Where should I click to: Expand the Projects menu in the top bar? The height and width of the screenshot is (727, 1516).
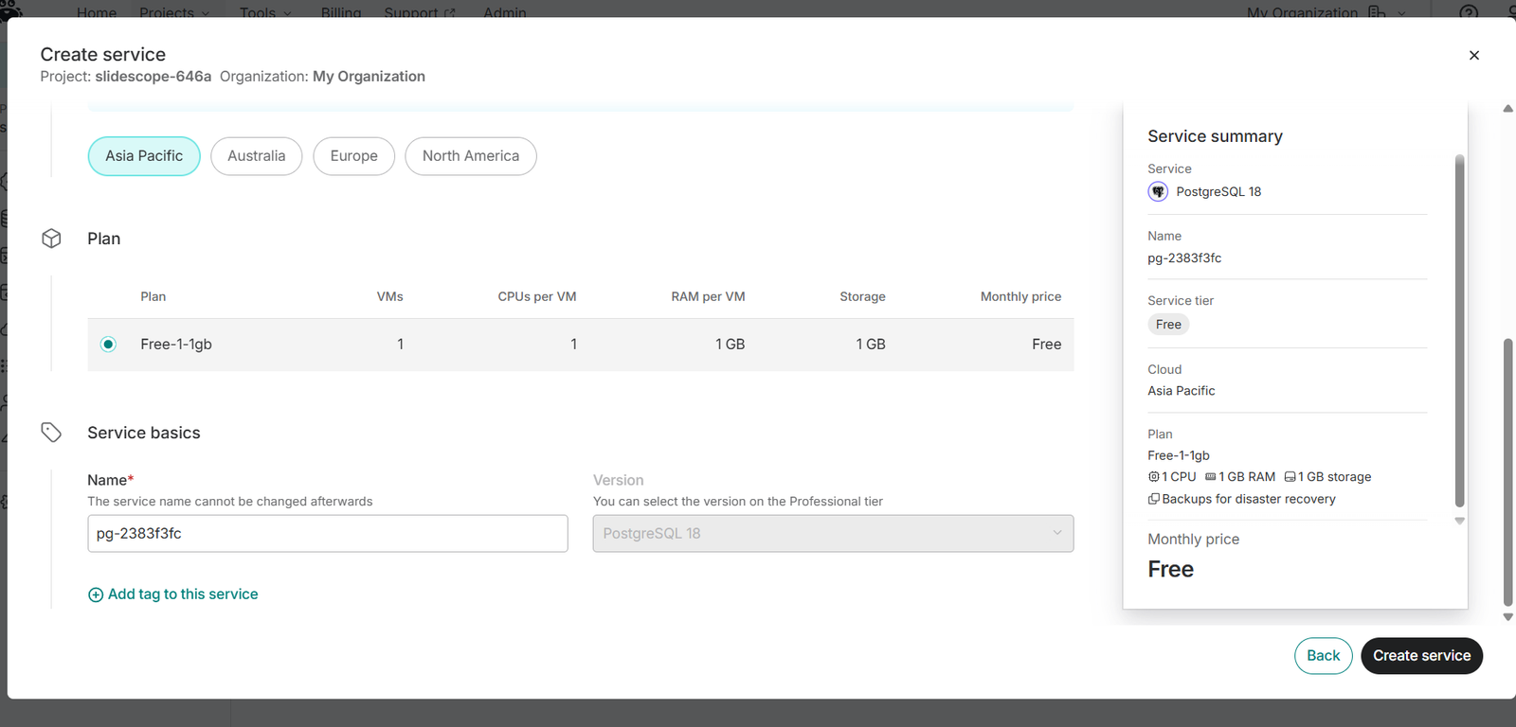[x=175, y=12]
